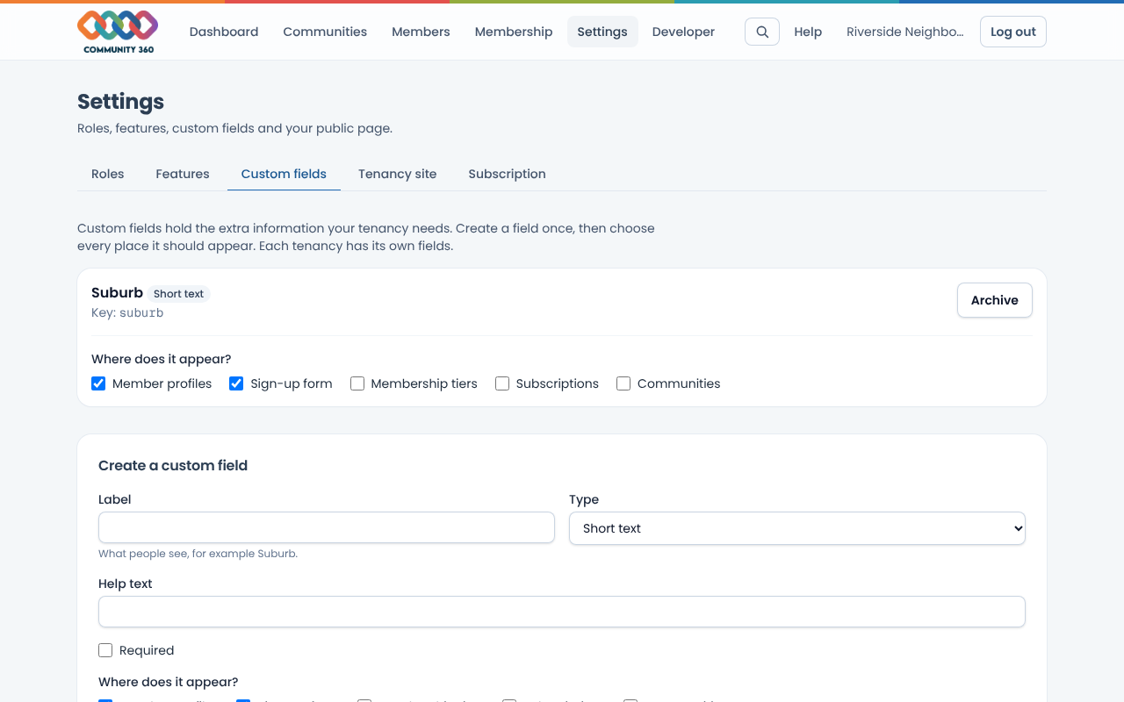Viewport: 1124px width, 702px height.
Task: View the Subscription tab
Action: pos(508,174)
